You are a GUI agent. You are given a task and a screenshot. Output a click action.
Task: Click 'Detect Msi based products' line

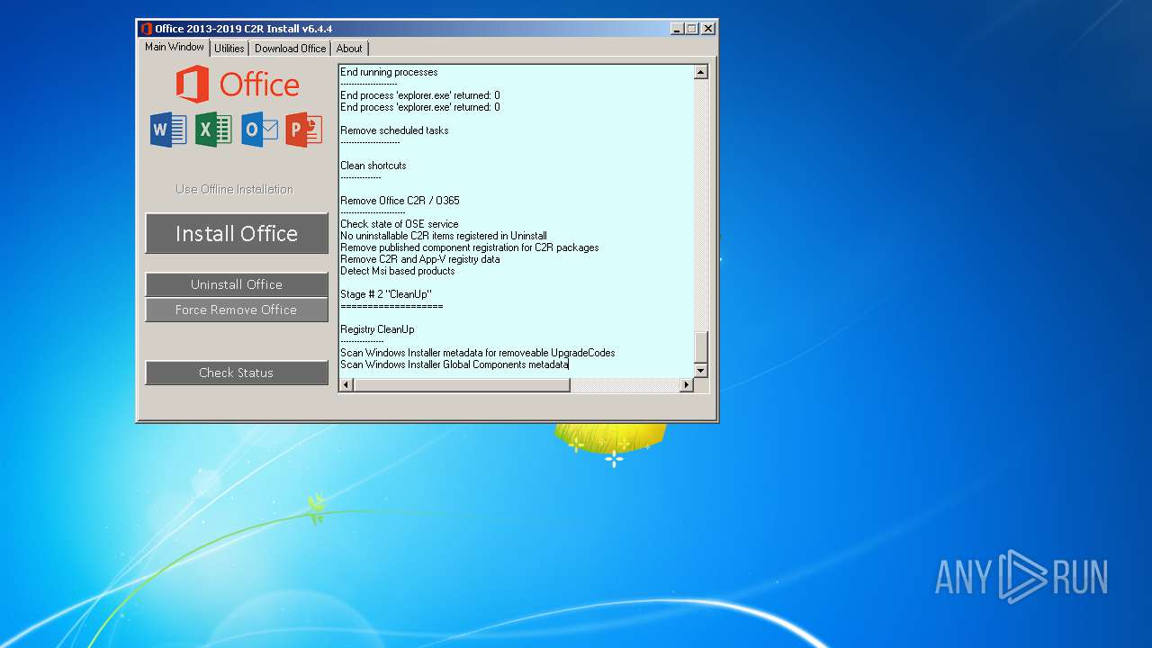pyautogui.click(x=398, y=271)
